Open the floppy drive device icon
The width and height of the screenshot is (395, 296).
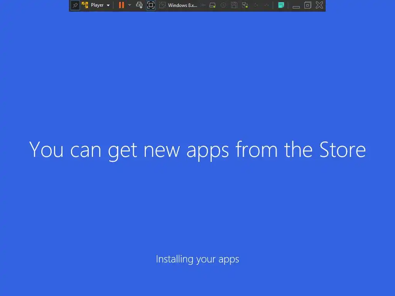tap(234, 5)
